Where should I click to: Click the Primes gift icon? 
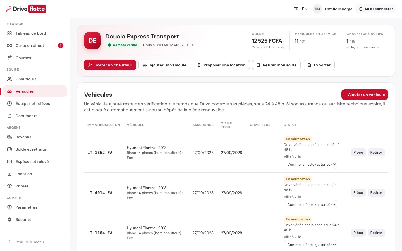[9, 186]
